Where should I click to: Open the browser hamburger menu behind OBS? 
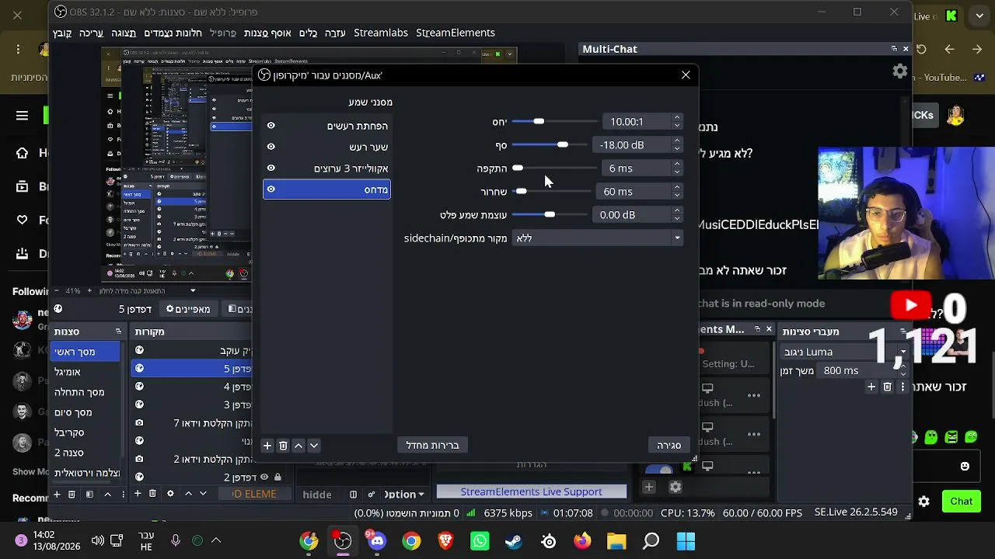[x=22, y=116]
